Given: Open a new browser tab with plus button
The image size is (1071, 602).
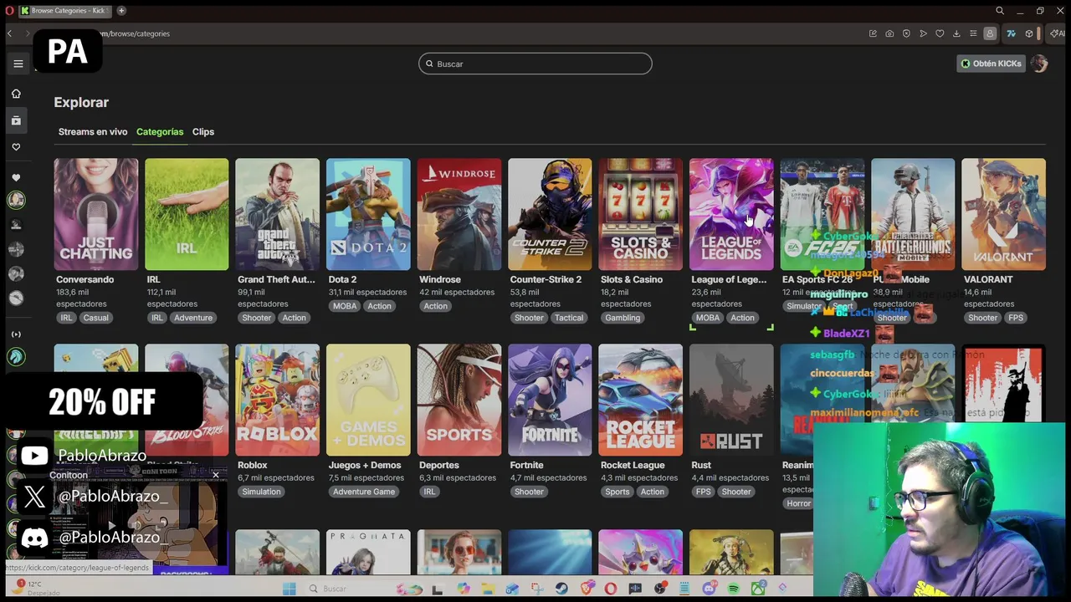Looking at the screenshot, I should pos(121,10).
